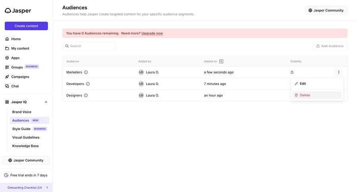357x192 pixels.
Task: Click the Visibility column header
Action: (296, 61)
